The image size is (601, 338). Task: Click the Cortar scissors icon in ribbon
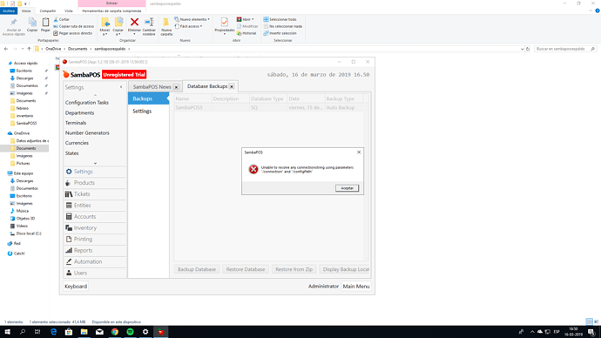point(56,19)
